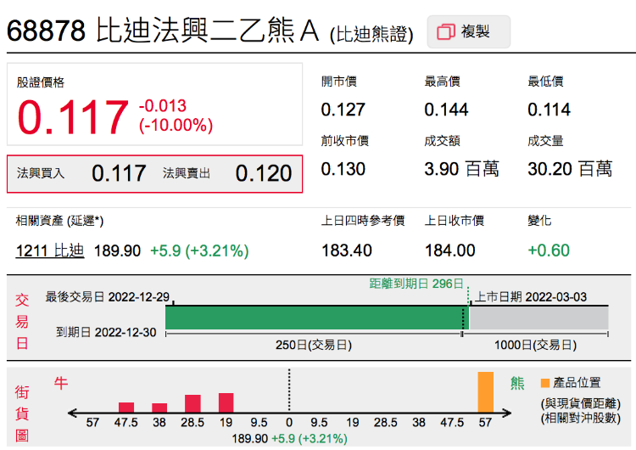Click the 最後交易日 2022-12-29 text
Image resolution: width=636 pixels, height=450 pixels.
coord(108,297)
